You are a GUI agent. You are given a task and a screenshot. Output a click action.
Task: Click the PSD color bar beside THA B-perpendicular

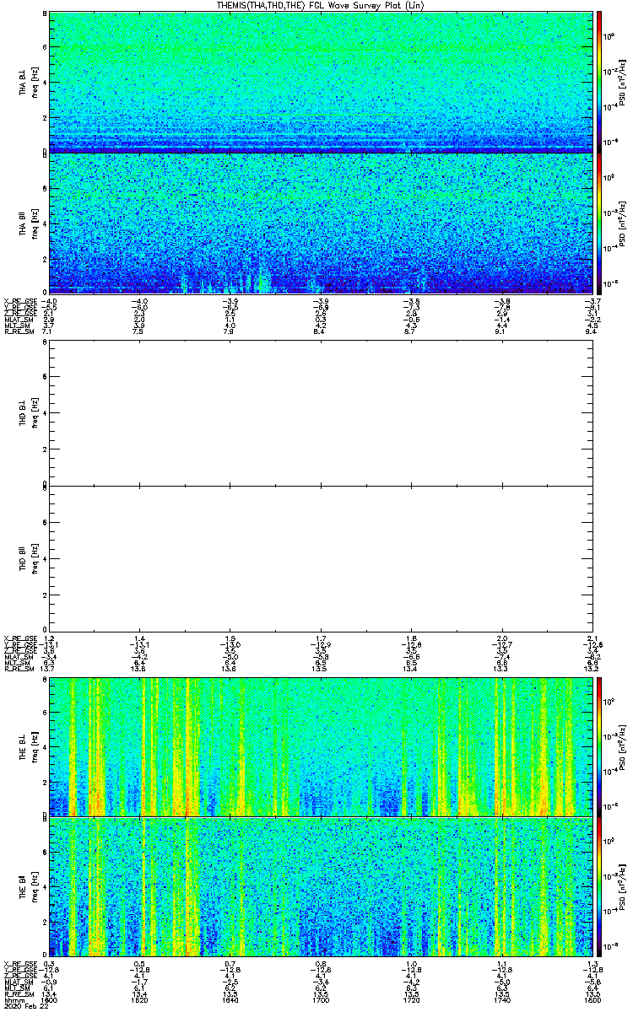pyautogui.click(x=599, y=83)
